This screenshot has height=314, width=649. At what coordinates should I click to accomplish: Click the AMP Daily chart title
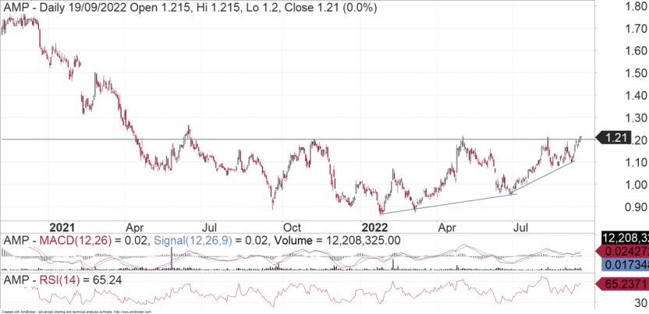[x=191, y=8]
